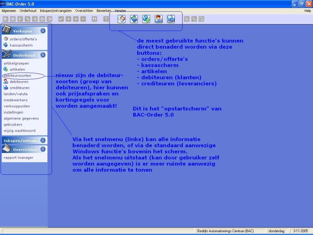Click the first-record navigation toolbar icon
Screen dimensions: 313x235
click(5, 19)
